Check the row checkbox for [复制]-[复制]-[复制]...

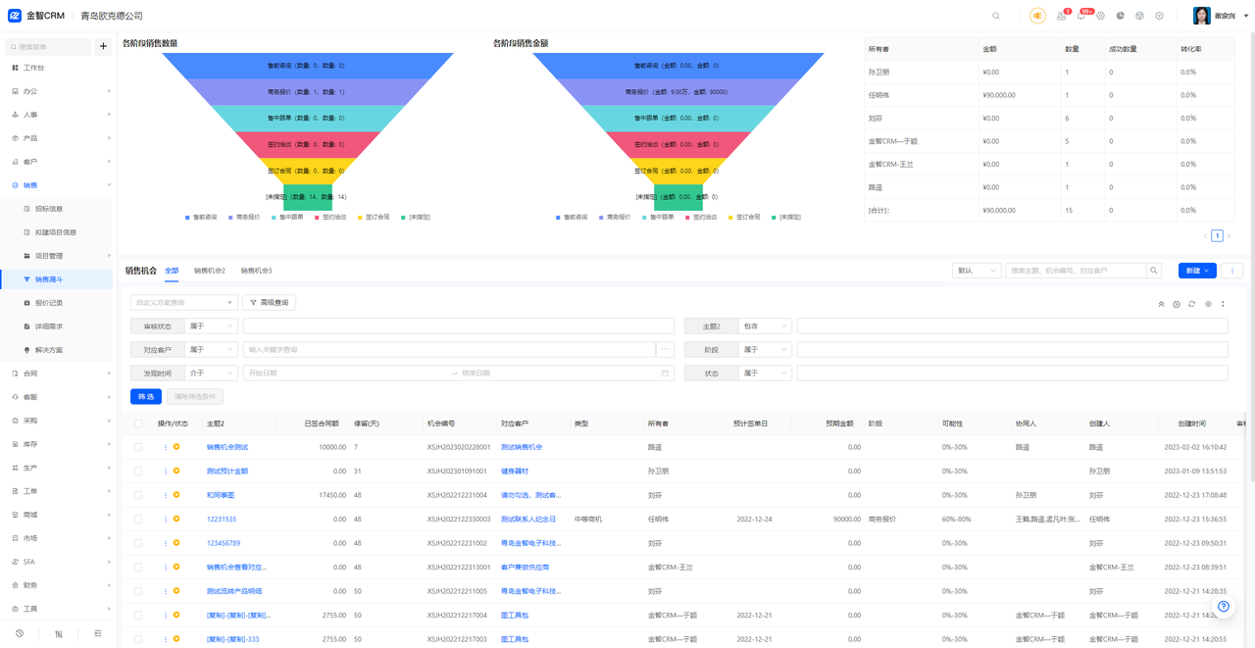pyautogui.click(x=138, y=615)
